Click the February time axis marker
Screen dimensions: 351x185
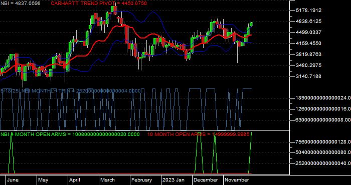click(x=141, y=180)
